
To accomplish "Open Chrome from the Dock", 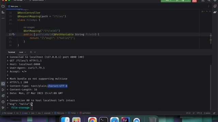I will pos(92,120).
